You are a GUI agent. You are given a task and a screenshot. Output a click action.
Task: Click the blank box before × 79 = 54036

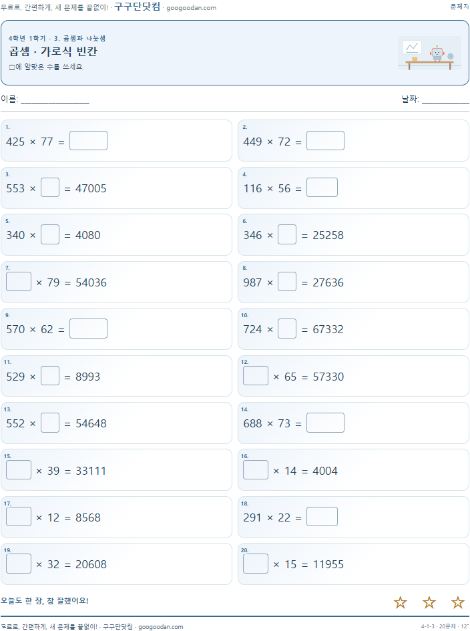click(x=19, y=281)
